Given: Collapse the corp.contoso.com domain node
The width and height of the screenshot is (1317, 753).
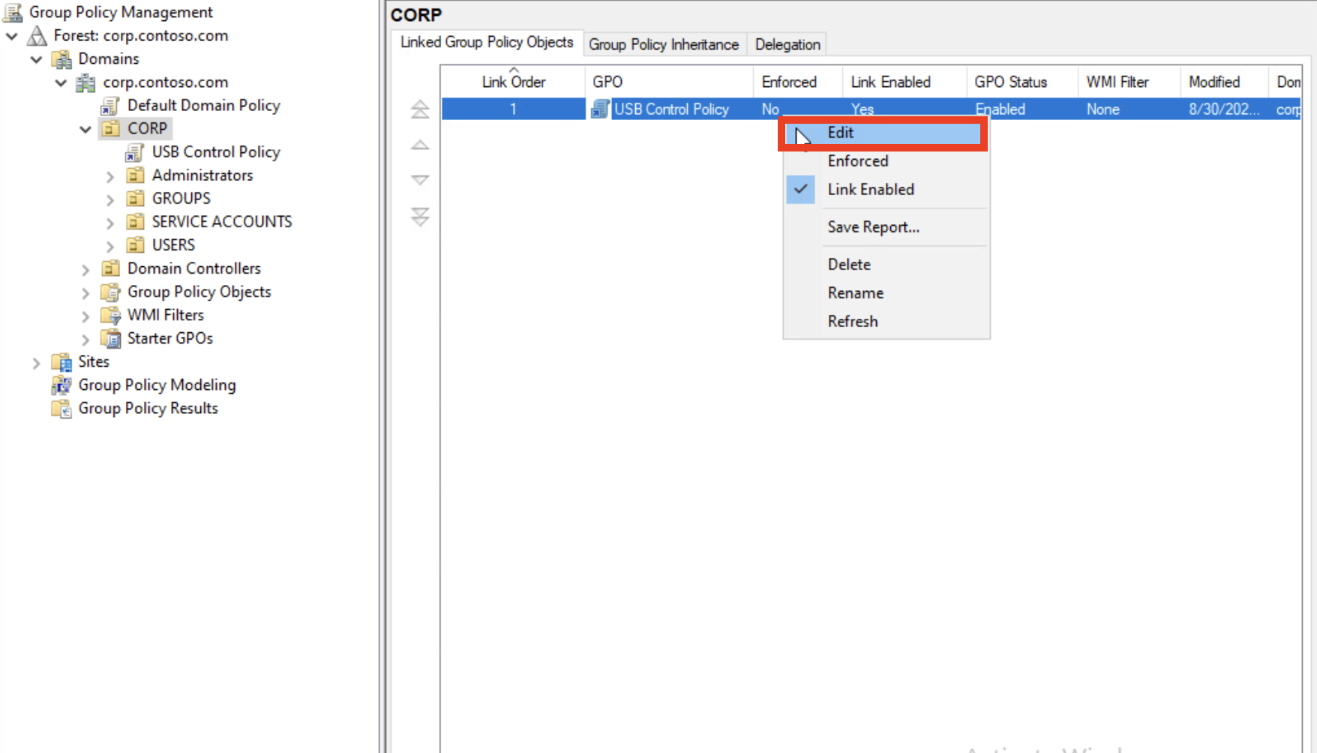Looking at the screenshot, I should [x=61, y=82].
